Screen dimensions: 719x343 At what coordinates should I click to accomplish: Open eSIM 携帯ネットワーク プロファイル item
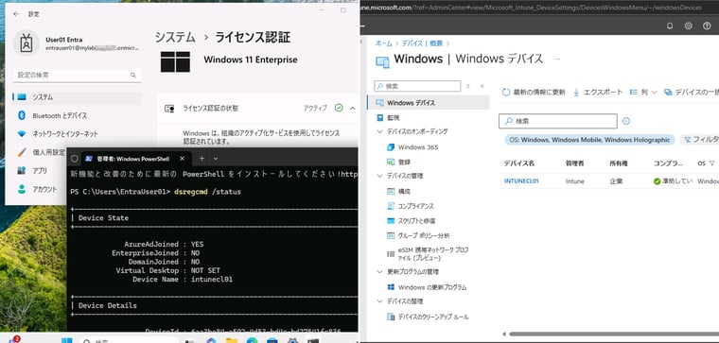[428, 254]
